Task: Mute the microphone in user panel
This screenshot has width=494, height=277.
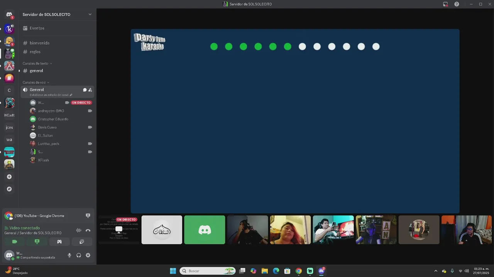Action: (x=69, y=255)
